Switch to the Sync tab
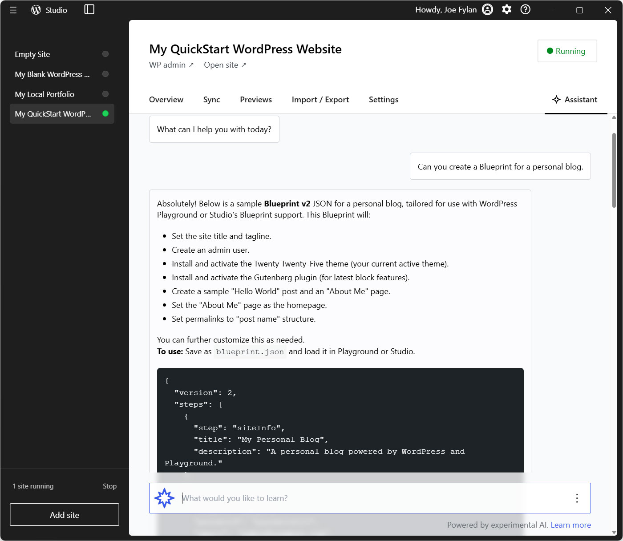The image size is (623, 541). [211, 100]
